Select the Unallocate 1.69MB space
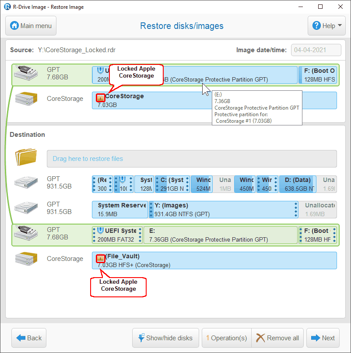The image size is (351, 353). click(x=318, y=210)
